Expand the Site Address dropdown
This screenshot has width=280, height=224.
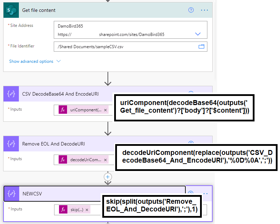pyautogui.click(x=198, y=34)
